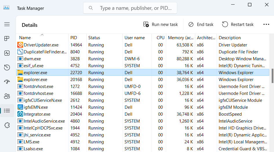Click the Credential Guard description cell
Screen dimensions: 274x152
(x=243, y=149)
